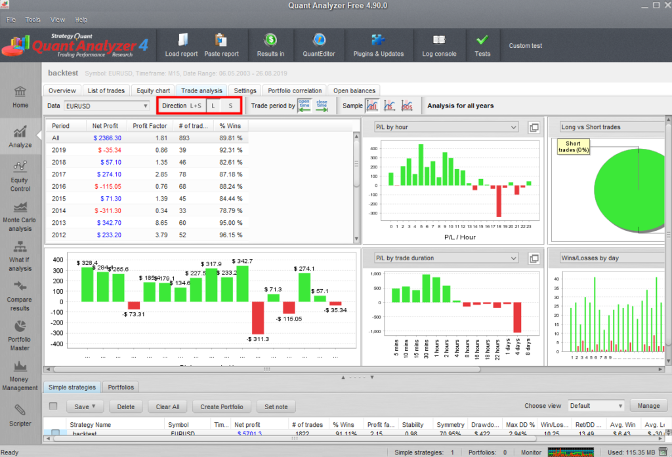The height and width of the screenshot is (457, 672).
Task: Open the Load report tool
Action: coord(181,45)
